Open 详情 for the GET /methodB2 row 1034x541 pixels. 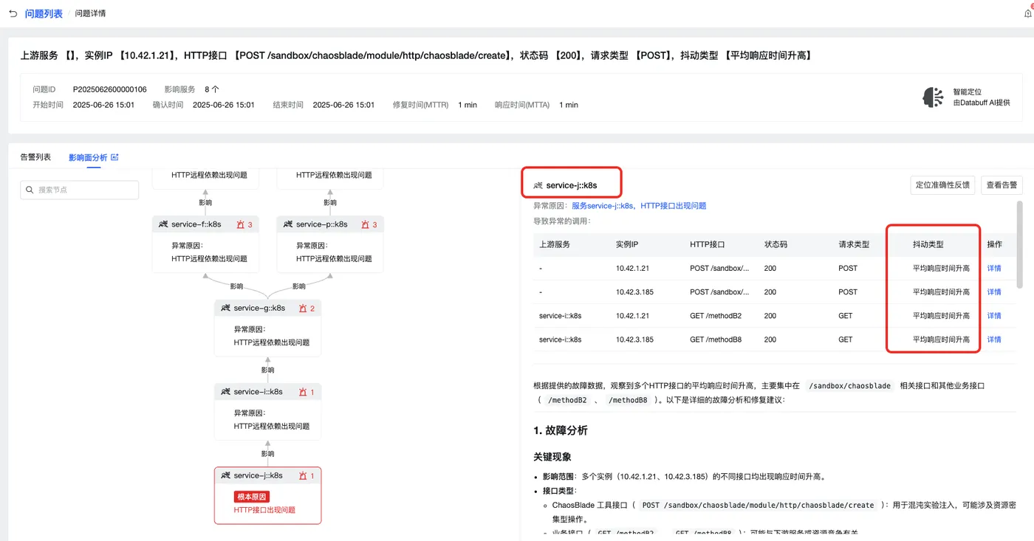tap(994, 315)
